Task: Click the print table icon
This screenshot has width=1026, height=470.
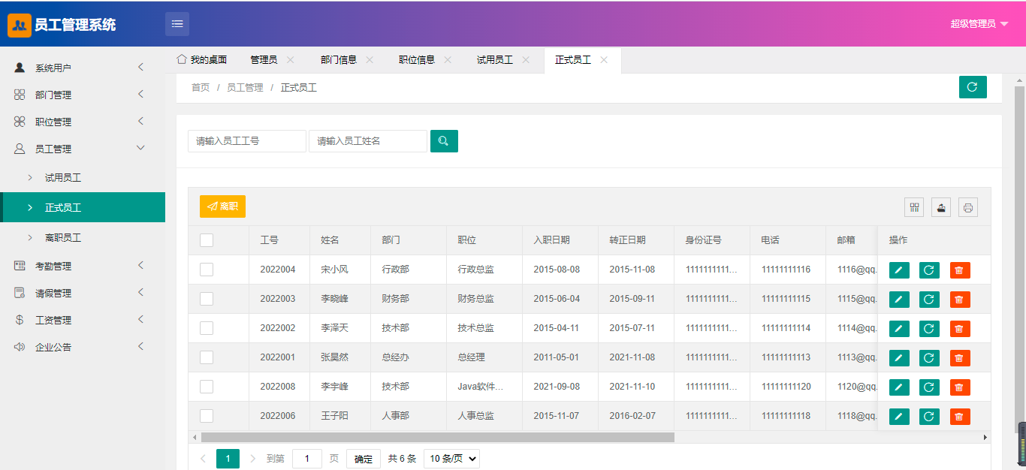Action: click(968, 208)
